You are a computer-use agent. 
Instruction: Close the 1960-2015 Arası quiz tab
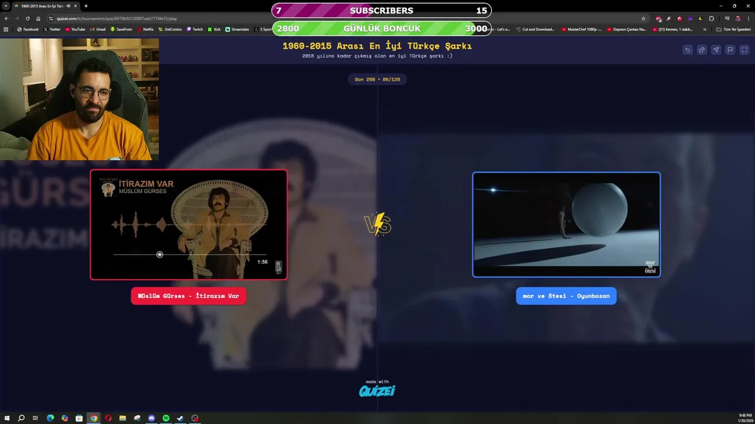coord(75,6)
